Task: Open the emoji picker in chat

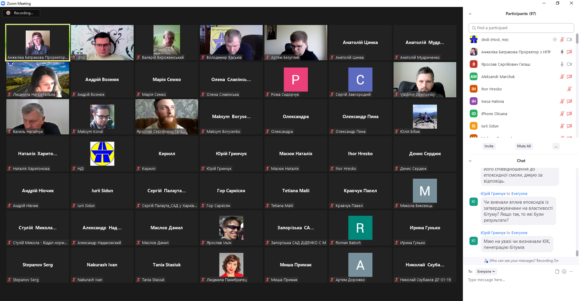Action: (x=564, y=271)
